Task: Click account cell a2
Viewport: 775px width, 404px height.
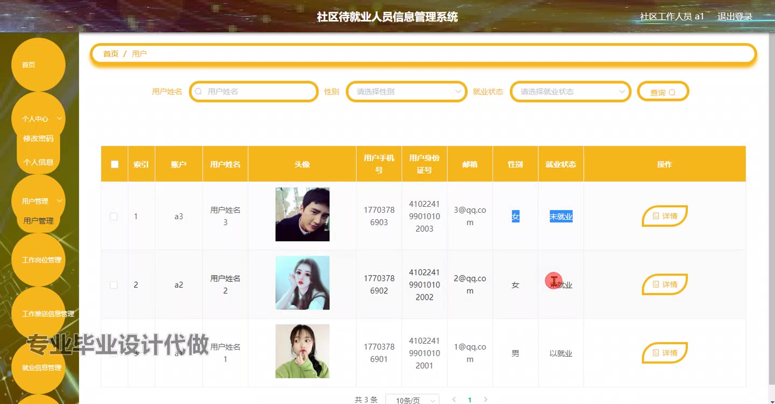Action: tap(179, 285)
